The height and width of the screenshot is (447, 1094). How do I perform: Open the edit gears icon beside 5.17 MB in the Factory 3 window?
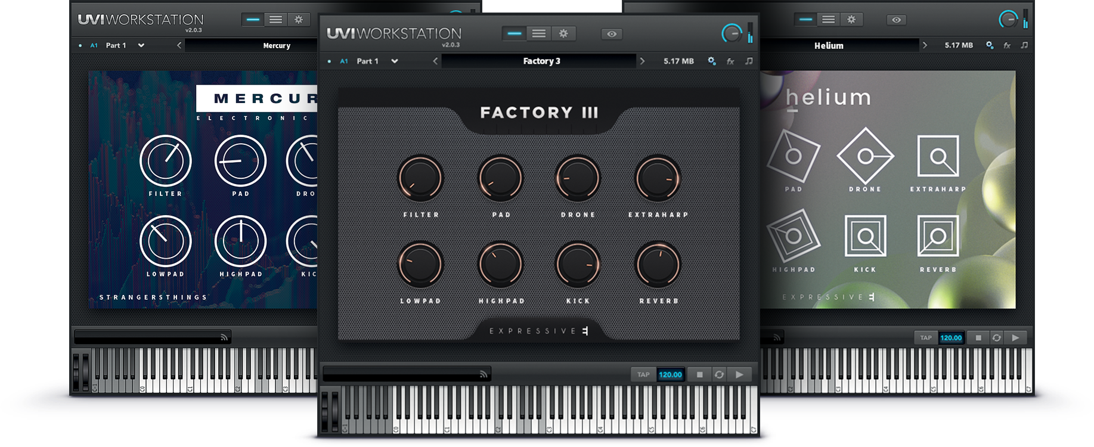coord(711,61)
